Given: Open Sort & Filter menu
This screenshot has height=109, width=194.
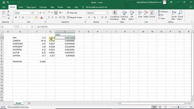Looking at the screenshot, I should click(174, 15).
